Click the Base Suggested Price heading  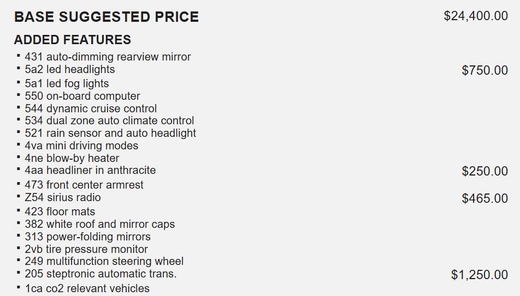click(107, 17)
